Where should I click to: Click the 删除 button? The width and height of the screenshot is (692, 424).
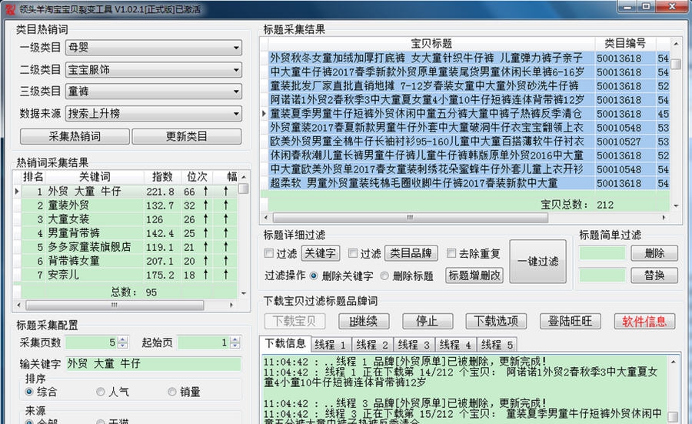(654, 253)
